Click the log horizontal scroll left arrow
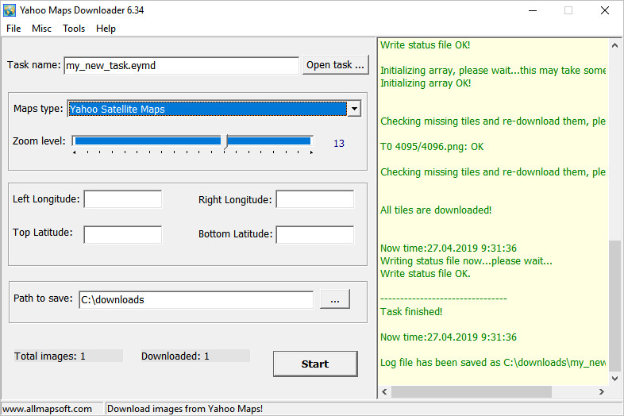The height and width of the screenshot is (416, 624). click(x=384, y=391)
